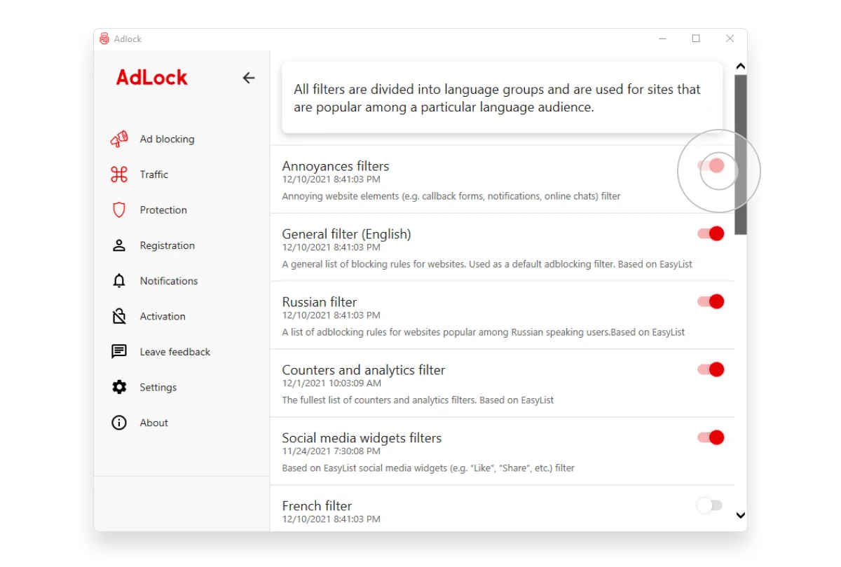
Task: Turn off the Russian filter switch
Action: [711, 301]
